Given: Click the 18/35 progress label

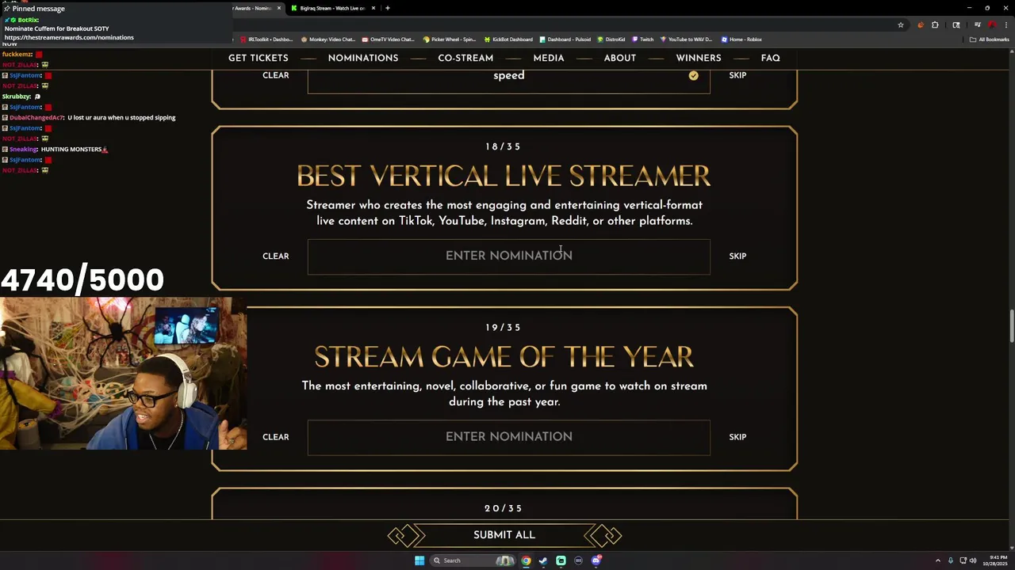Looking at the screenshot, I should (x=504, y=146).
